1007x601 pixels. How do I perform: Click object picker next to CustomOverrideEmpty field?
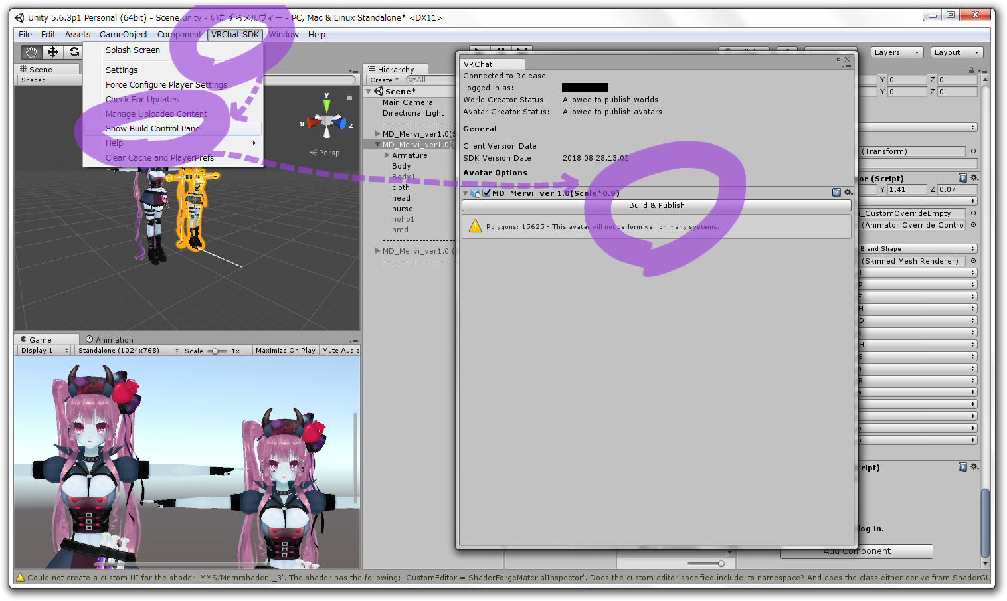point(973,213)
